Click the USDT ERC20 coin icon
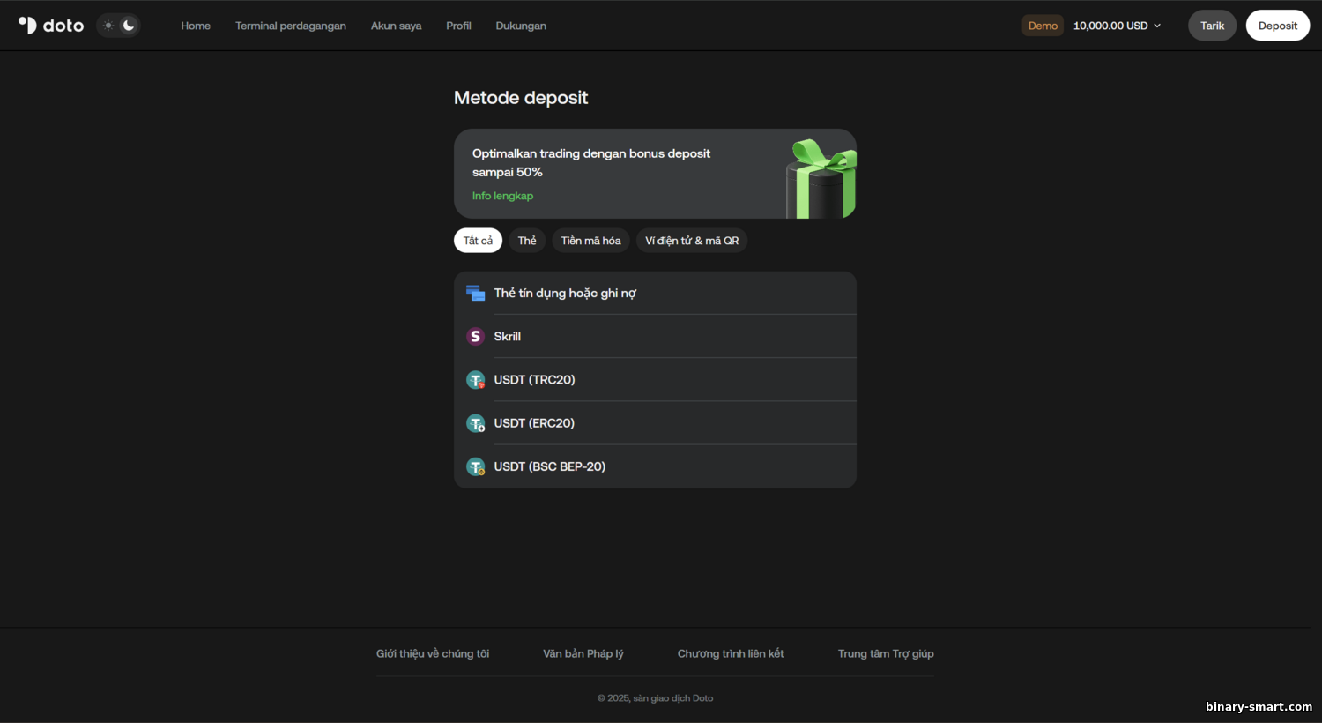This screenshot has width=1322, height=723. 476,423
